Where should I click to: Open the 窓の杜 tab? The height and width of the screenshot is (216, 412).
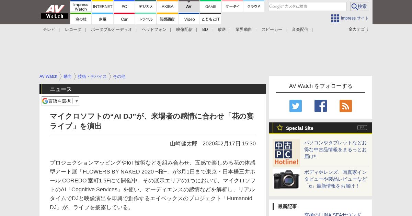[x=81, y=19]
